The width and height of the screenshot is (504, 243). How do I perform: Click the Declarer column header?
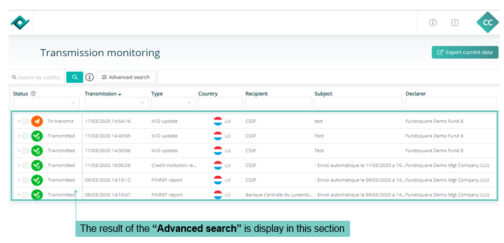(x=416, y=94)
